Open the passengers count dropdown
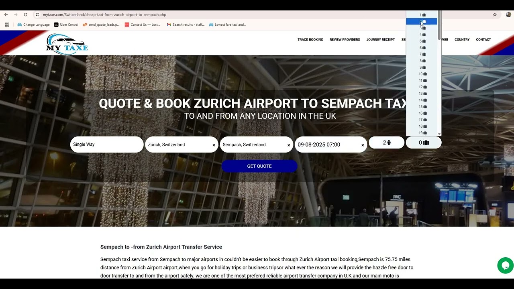 click(387, 142)
